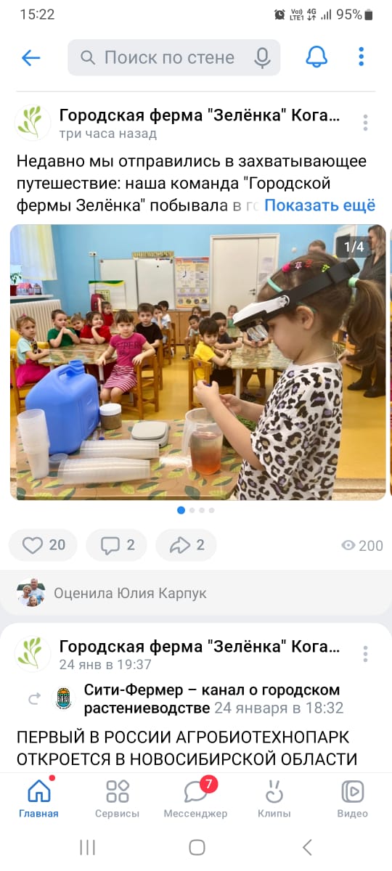Viewport: 392px width, 871px height.
Task: Expand post text with Показать ещё
Action: point(319,205)
